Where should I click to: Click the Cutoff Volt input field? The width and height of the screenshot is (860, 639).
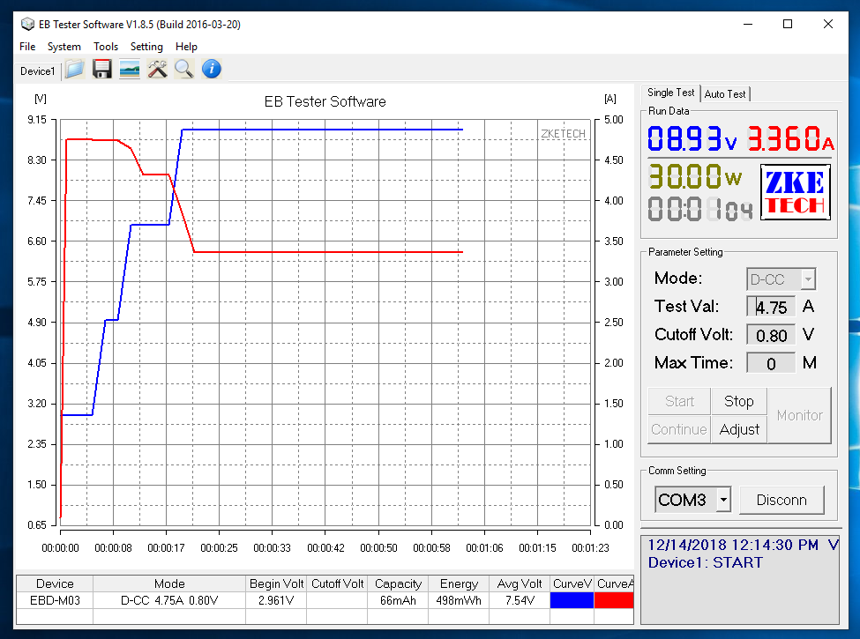(x=771, y=336)
